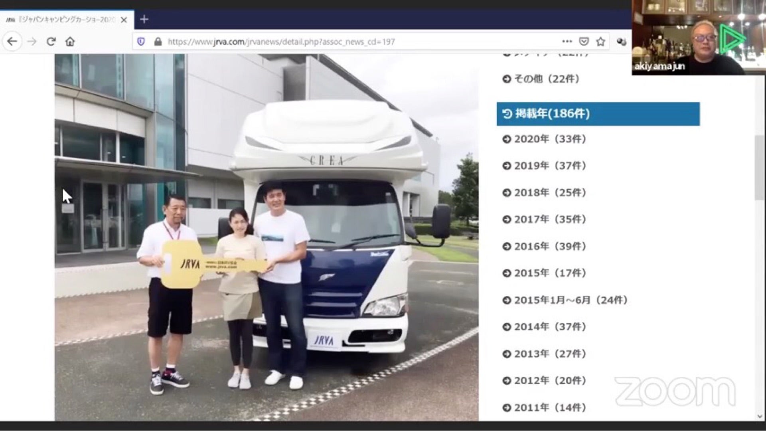The width and height of the screenshot is (766, 431).
Task: Open the page actions three-dot menu
Action: [567, 41]
